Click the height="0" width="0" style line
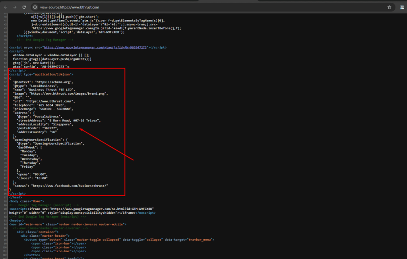This screenshot has width=407, height=259. pos(82,213)
